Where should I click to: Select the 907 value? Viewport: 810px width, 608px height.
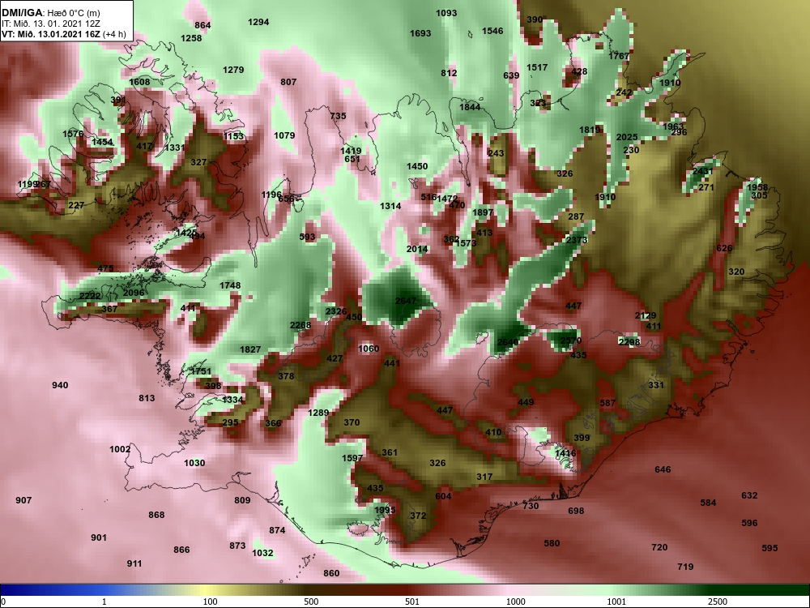tap(23, 500)
